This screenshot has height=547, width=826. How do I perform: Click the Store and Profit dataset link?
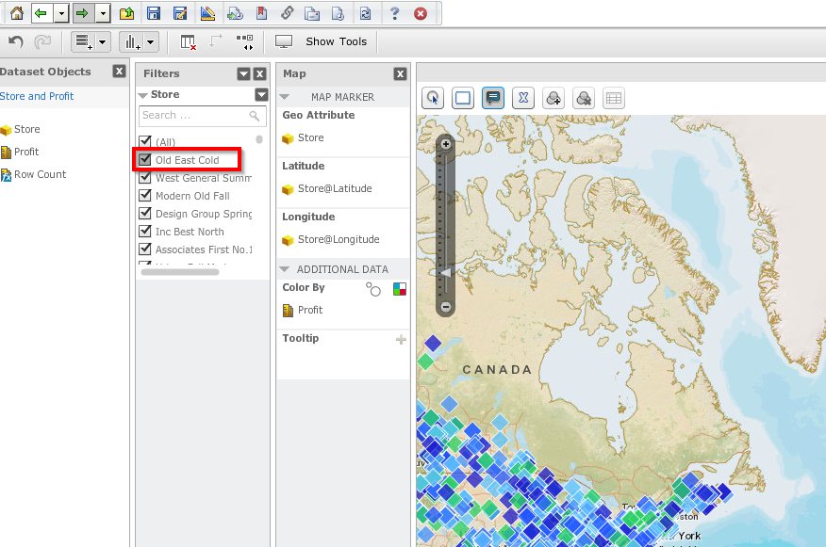38,96
